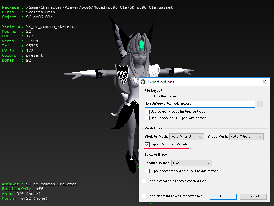Click the Export options title text

pos(161,82)
